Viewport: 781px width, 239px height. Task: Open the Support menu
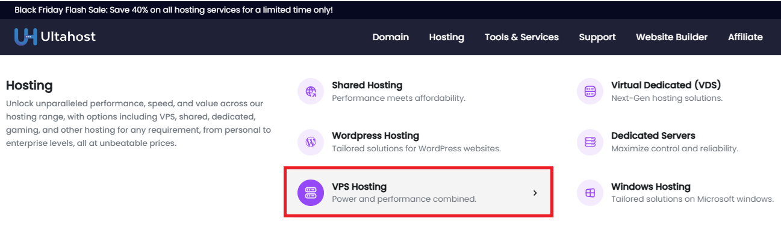pyautogui.click(x=597, y=37)
